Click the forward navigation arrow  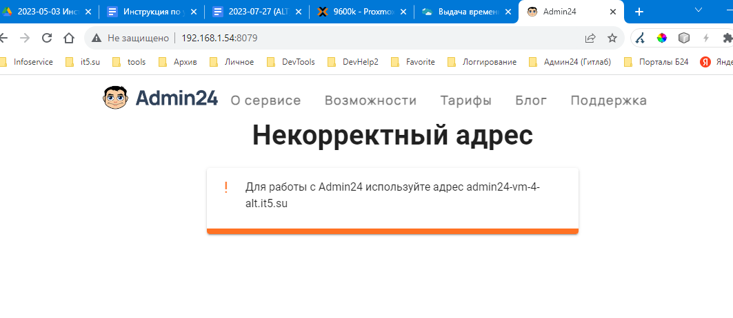point(25,39)
